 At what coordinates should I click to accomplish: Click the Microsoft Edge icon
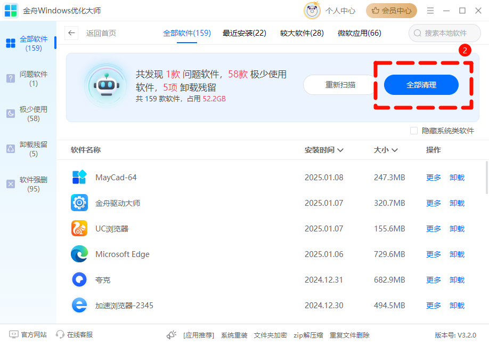pos(79,254)
